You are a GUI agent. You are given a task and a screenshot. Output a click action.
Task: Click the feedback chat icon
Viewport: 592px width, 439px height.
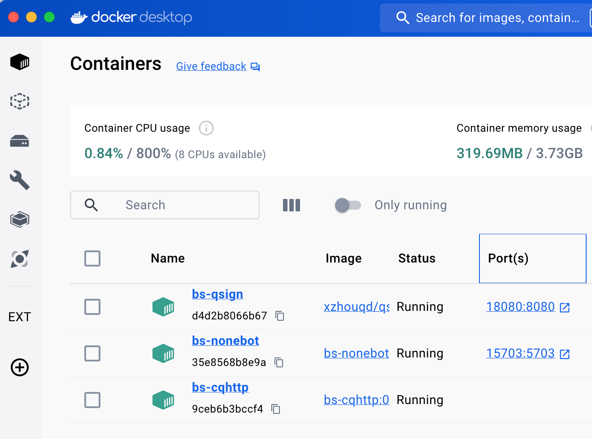(255, 67)
